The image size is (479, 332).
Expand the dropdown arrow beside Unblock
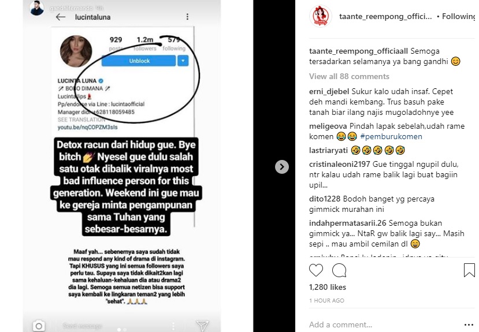click(x=183, y=61)
